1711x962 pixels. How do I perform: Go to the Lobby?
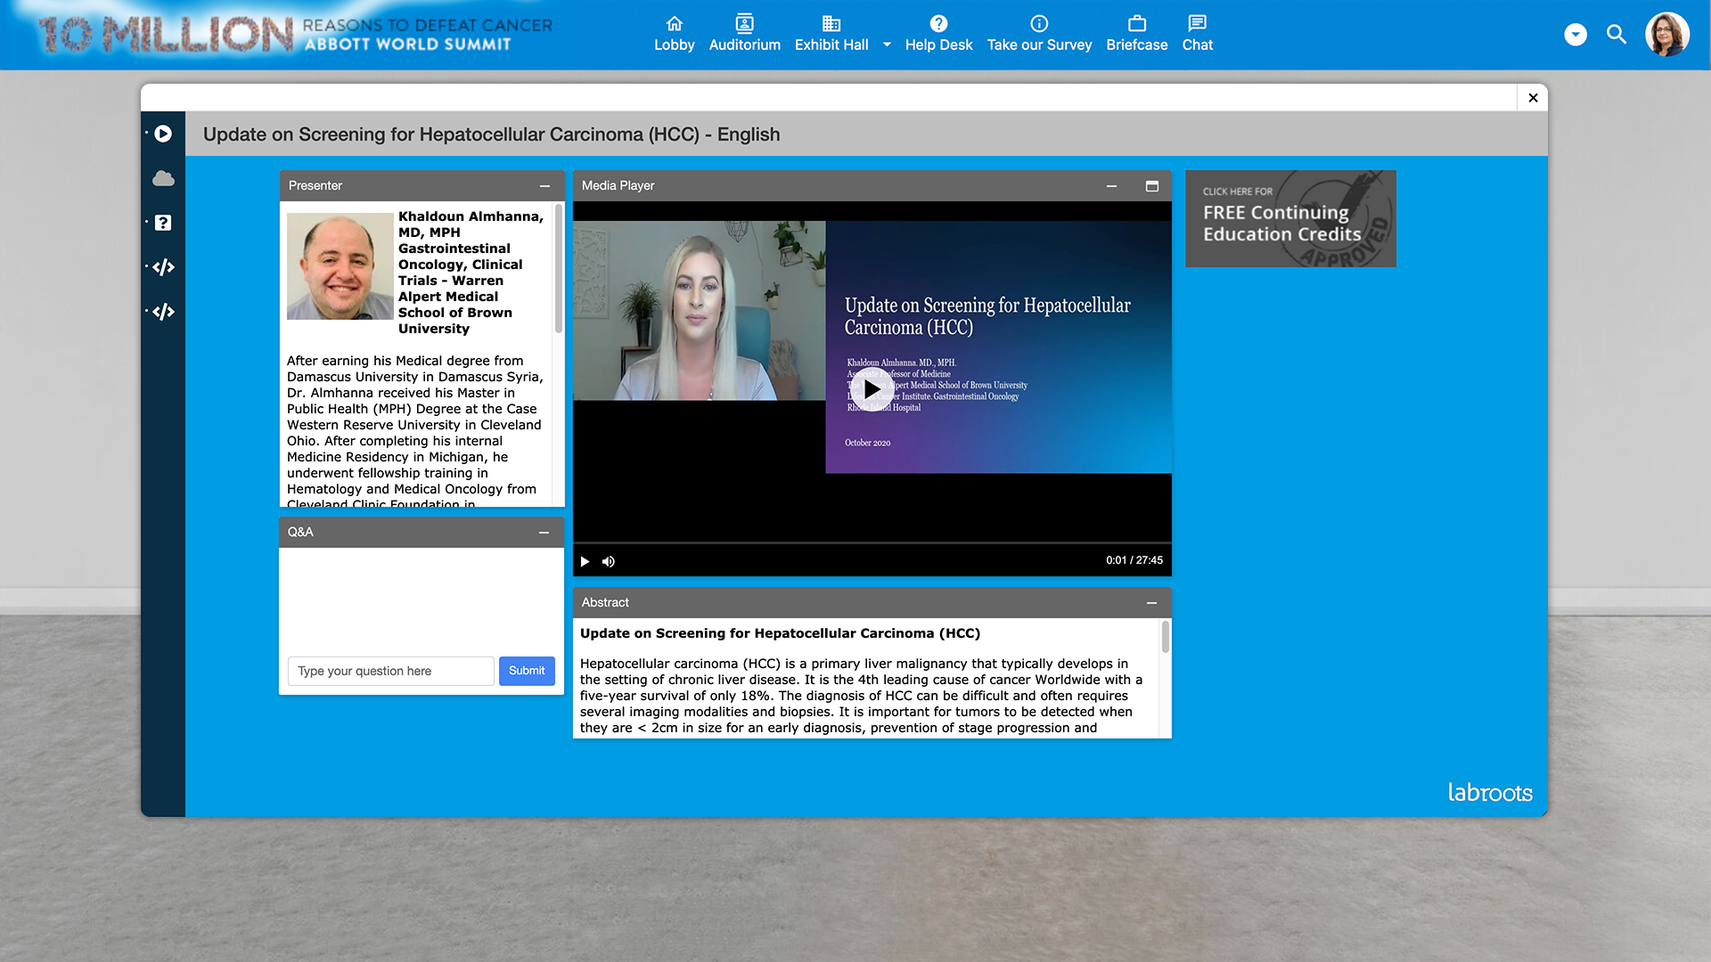[674, 34]
